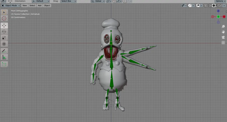Viewport: 227px width, 122px height.
Task: Open the Drag Select Box dropdown
Action: click(68, 1)
